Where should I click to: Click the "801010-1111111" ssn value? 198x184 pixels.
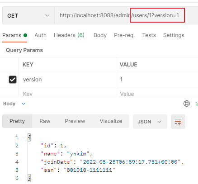pos(90,170)
